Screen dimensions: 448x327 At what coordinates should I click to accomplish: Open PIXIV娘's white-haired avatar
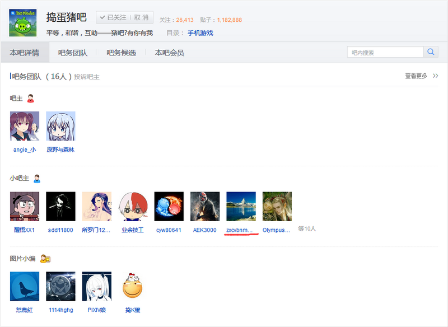[97, 286]
